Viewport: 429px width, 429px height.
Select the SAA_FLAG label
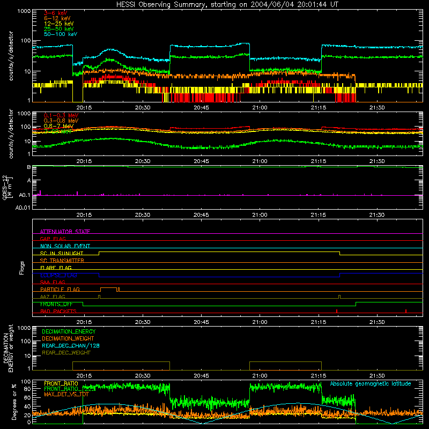click(53, 282)
